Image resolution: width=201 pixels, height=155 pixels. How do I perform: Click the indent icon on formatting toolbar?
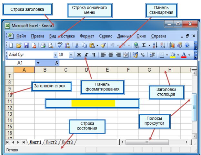(x=152, y=55)
